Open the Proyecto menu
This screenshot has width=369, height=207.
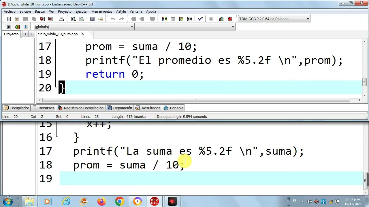coord(65,11)
